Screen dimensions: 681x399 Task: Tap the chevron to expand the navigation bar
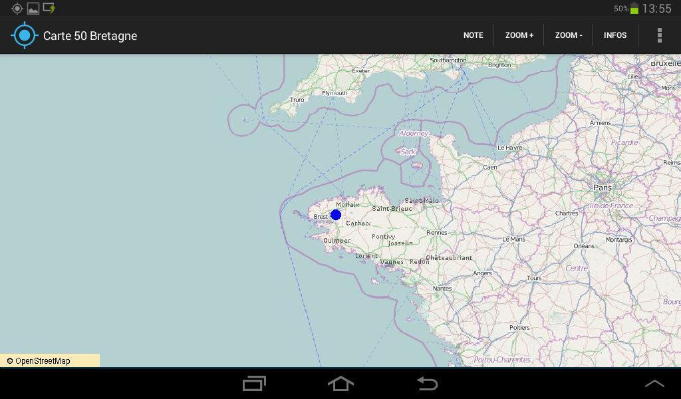coord(655,383)
